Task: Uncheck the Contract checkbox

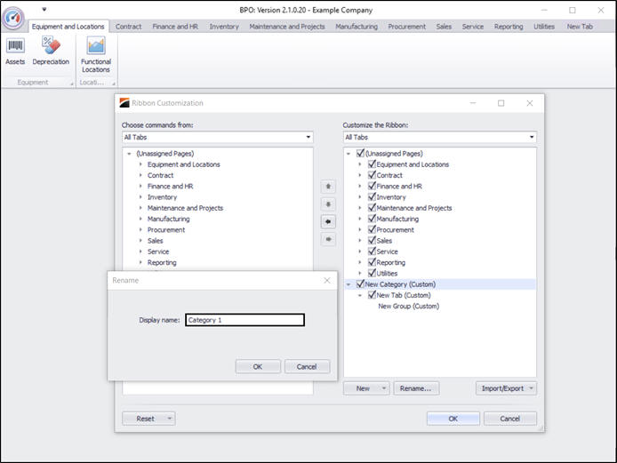Action: coord(372,175)
